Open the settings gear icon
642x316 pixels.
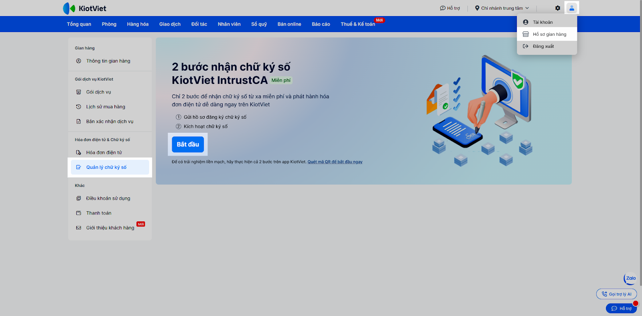(558, 8)
